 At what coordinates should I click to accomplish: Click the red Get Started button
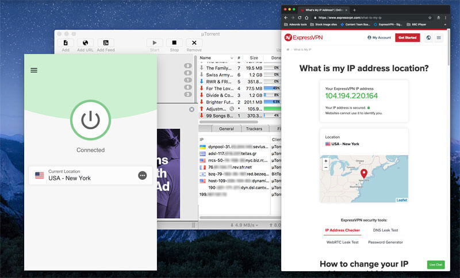[407, 37]
